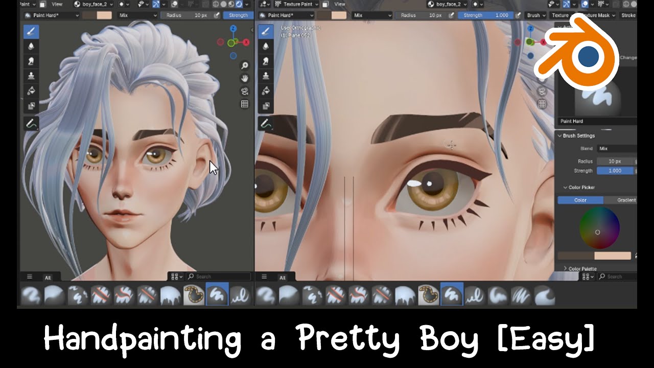Toggle camera view in left viewport
This screenshot has height=368, width=654.
click(245, 91)
